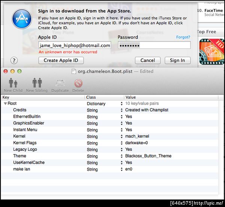The image size is (225, 207).
Task: Open class stepper for UseKernelCache row
Action: (121, 163)
